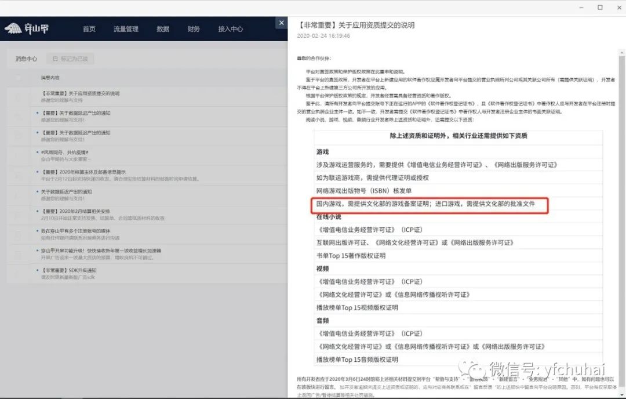Open the 接入中心 menu
The height and width of the screenshot is (399, 626).
[x=230, y=28]
